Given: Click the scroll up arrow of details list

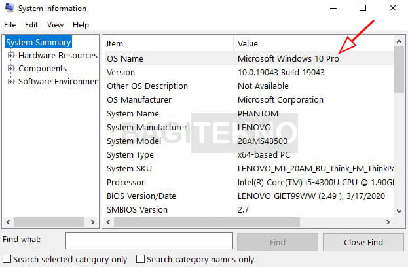Looking at the screenshot, I should (399, 41).
